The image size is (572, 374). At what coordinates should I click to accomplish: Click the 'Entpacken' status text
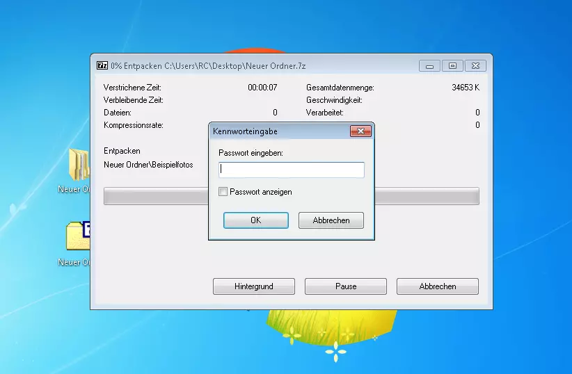122,151
